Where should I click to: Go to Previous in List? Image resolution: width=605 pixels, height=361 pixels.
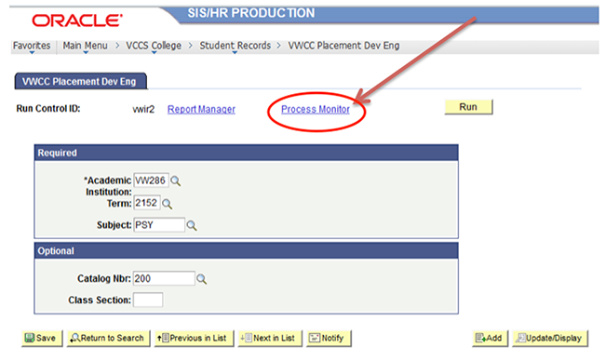[195, 339]
